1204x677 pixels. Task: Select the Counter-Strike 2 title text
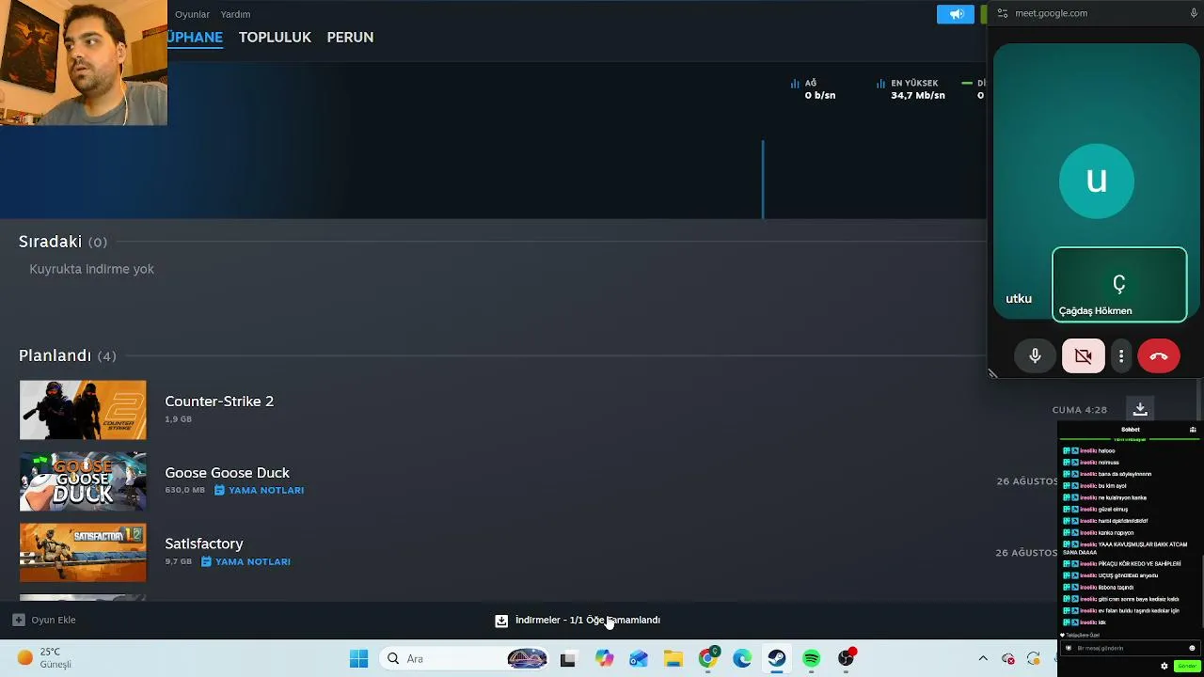coord(219,401)
